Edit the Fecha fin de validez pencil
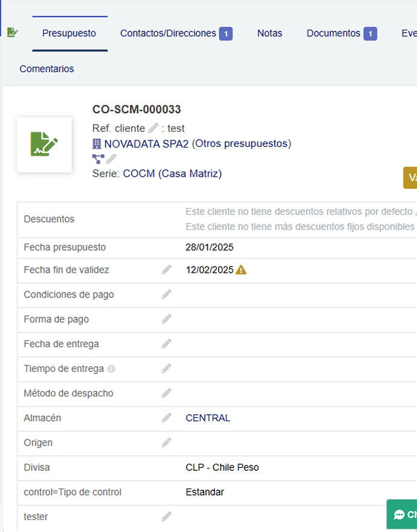The image size is (417, 532). 166,270
